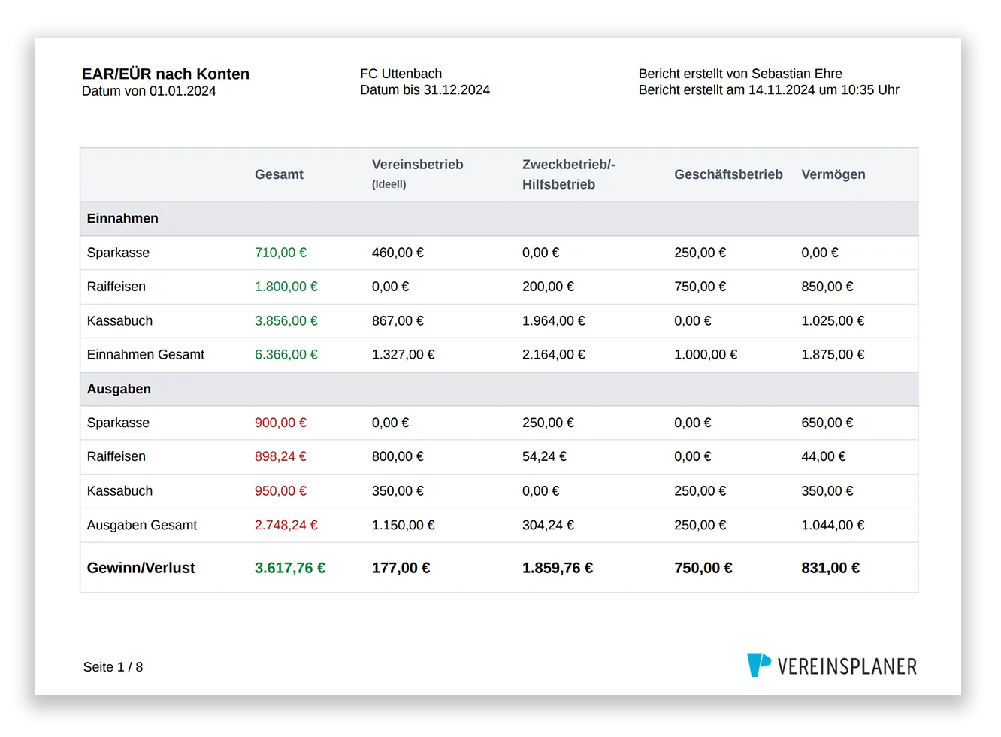This screenshot has height=737, width=1001.
Task: Click the bold '177,00 €' value
Action: (x=401, y=568)
